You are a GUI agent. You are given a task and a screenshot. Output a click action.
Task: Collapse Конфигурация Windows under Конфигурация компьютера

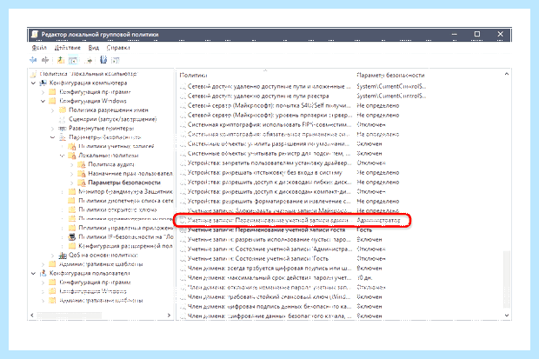(43, 101)
